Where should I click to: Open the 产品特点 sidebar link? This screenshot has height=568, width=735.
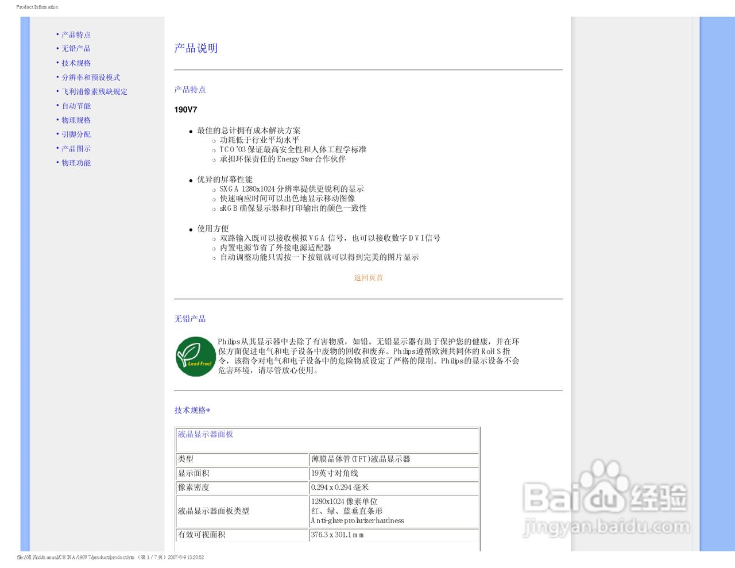pyautogui.click(x=75, y=34)
